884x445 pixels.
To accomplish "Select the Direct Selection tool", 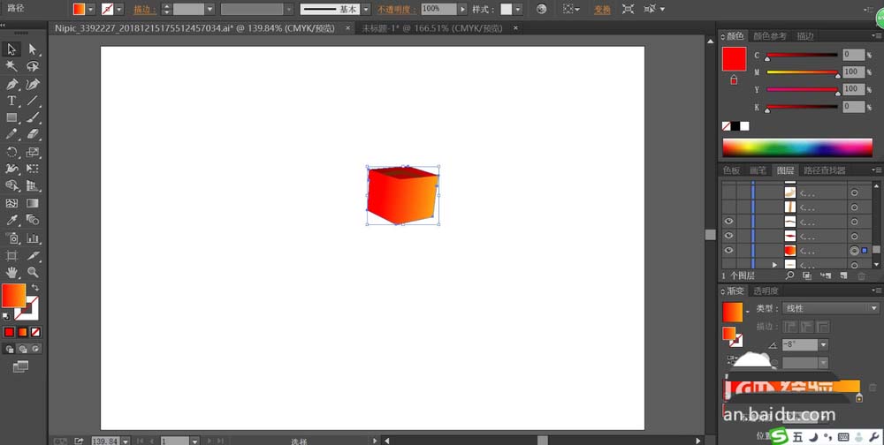I will 32,49.
